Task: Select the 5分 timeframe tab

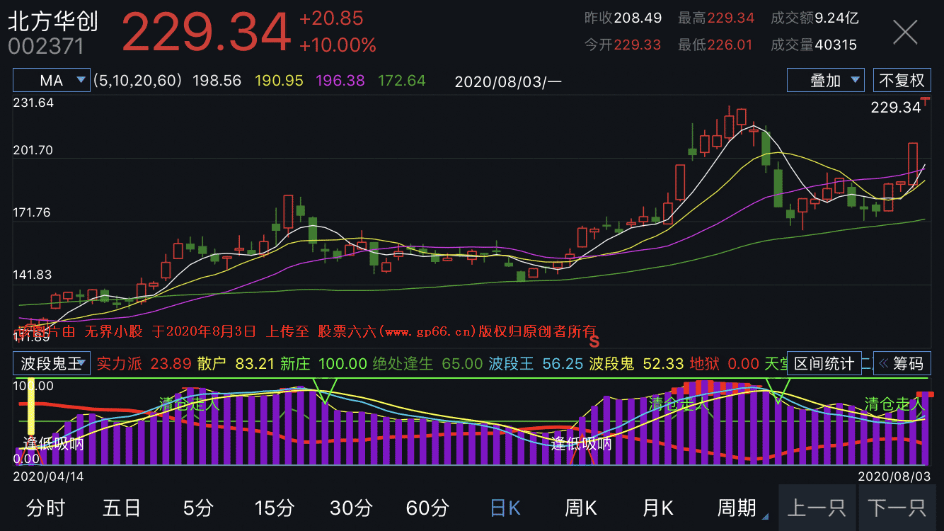Action: click(197, 508)
